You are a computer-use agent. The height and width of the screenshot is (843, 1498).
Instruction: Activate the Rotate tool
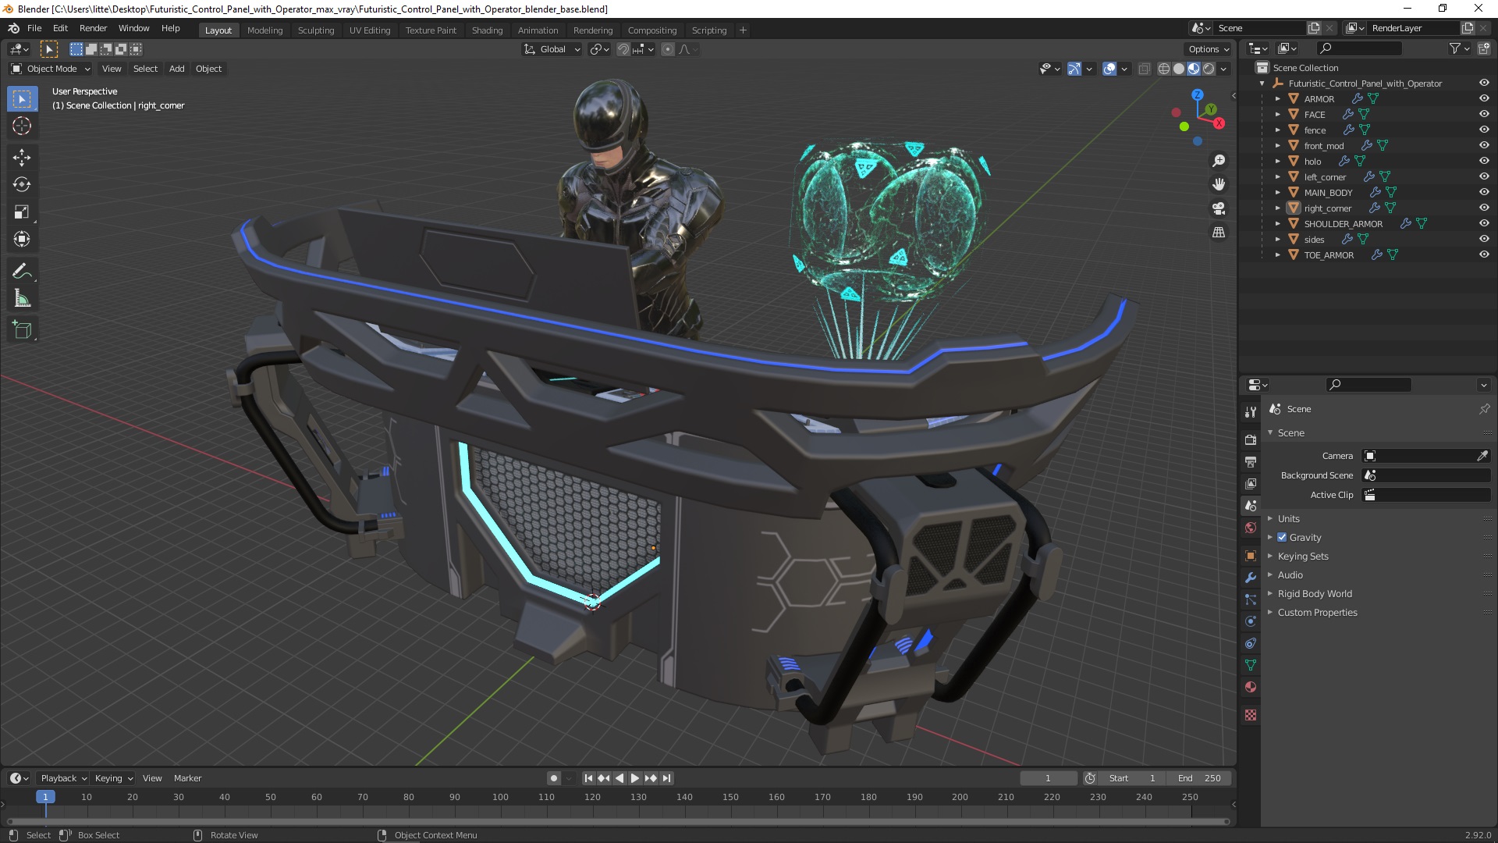22,184
